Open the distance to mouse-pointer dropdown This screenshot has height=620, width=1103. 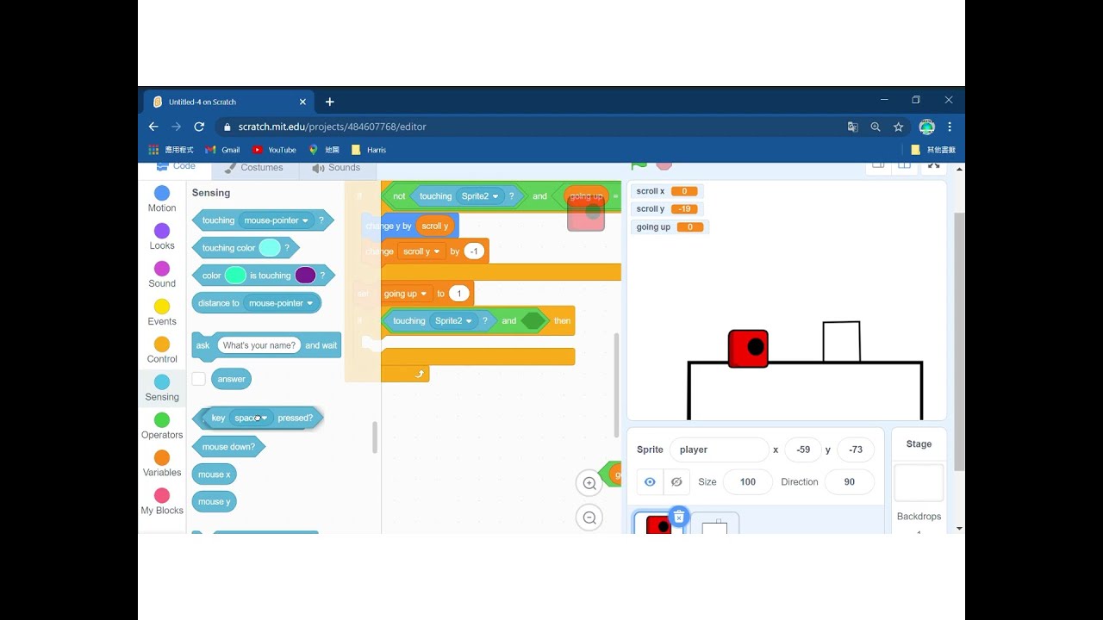pyautogui.click(x=279, y=303)
